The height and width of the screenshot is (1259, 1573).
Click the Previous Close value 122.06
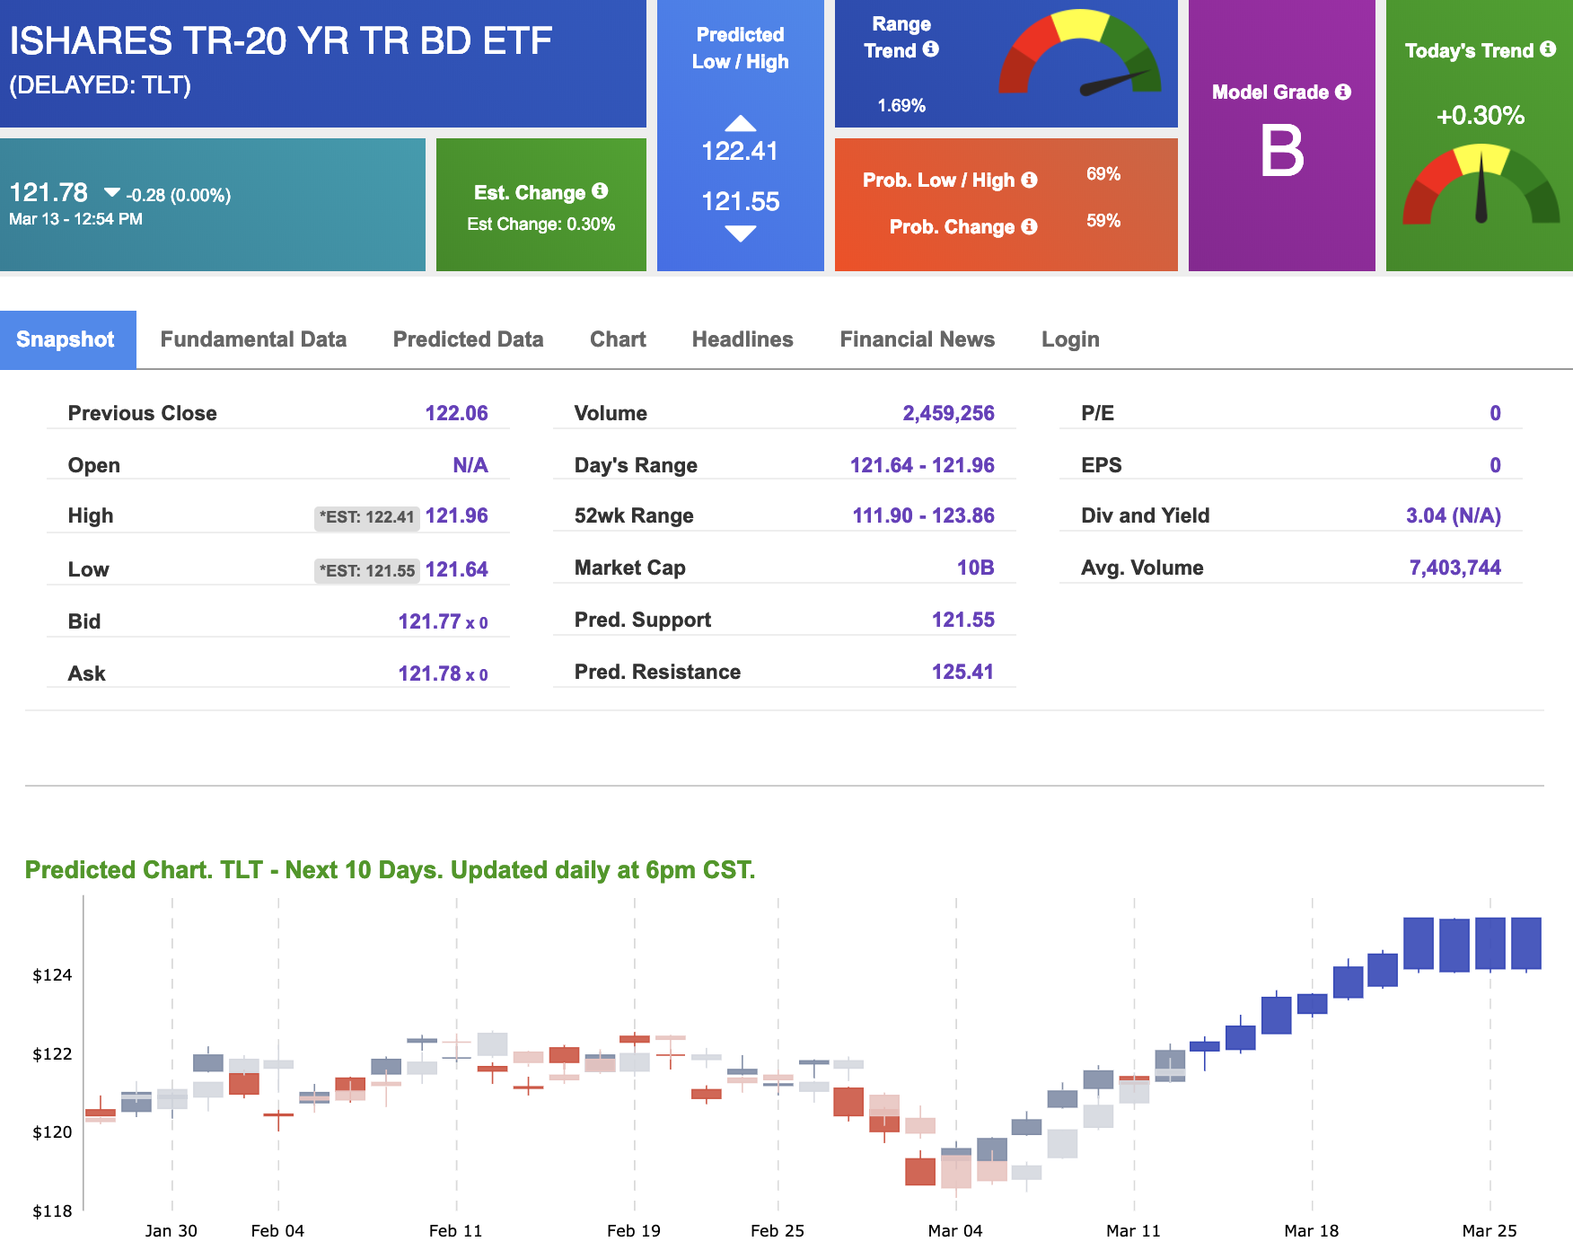456,413
